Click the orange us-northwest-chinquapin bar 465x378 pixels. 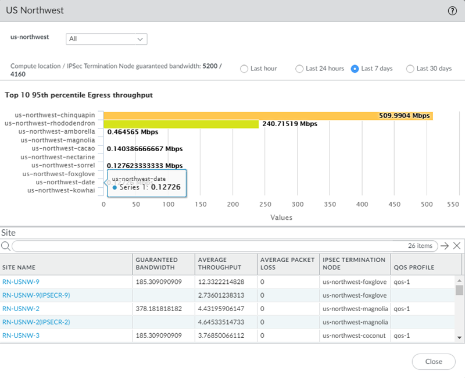233,116
